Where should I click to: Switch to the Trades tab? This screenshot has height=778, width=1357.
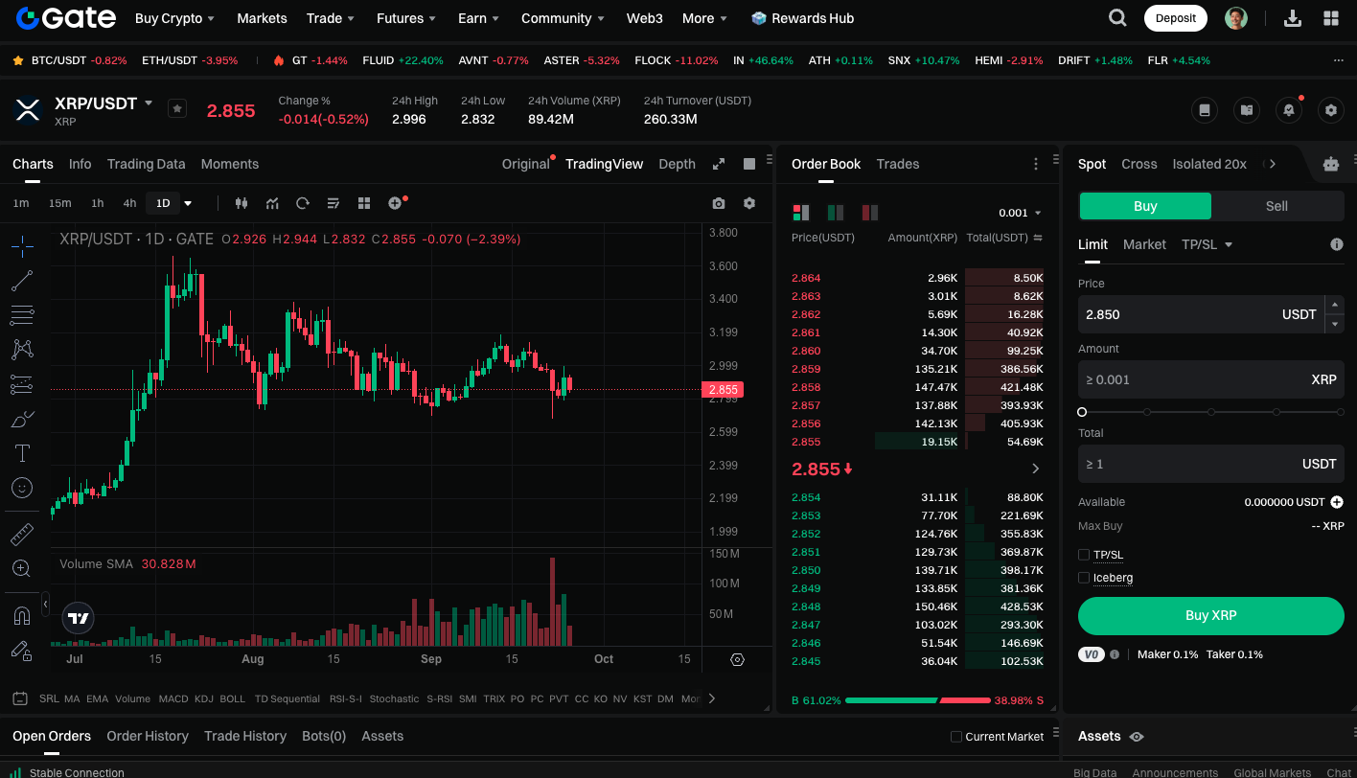click(x=898, y=164)
